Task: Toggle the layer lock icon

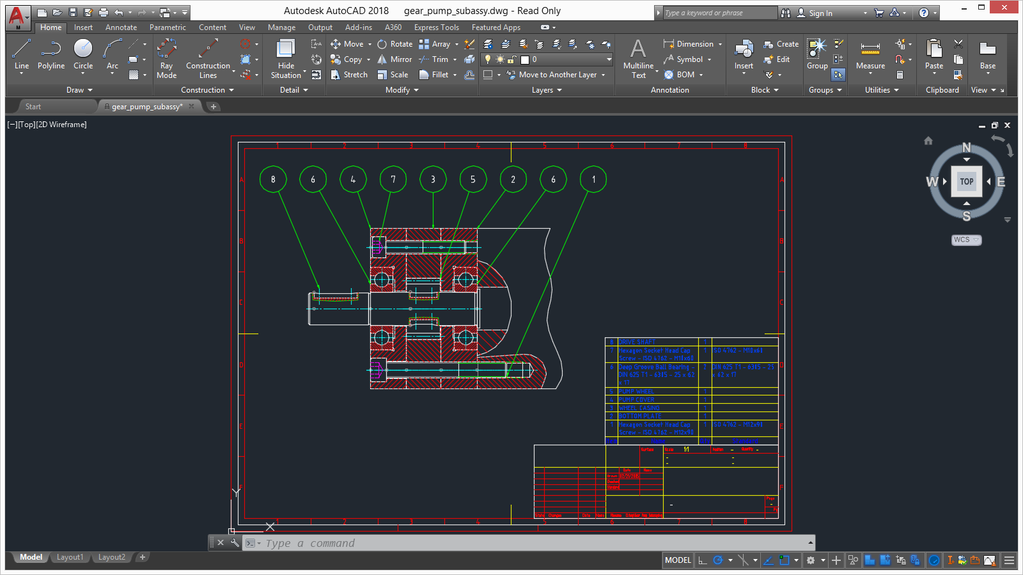Action: click(x=512, y=59)
